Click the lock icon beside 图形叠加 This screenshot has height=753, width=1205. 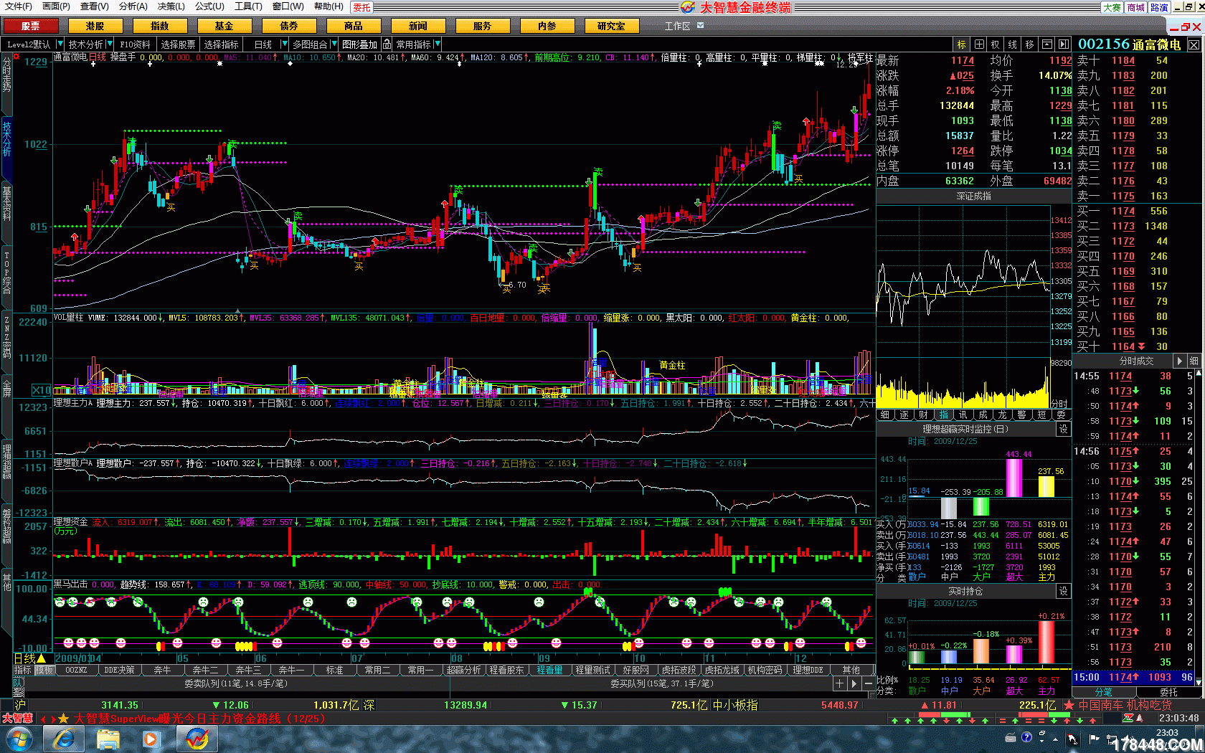point(387,44)
